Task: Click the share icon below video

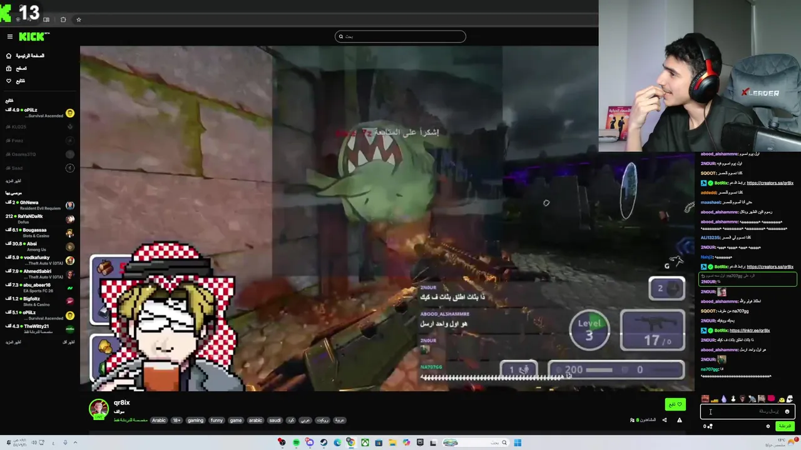Action: (x=665, y=420)
